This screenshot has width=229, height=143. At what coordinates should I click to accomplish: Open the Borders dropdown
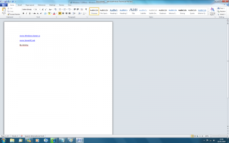click(86, 13)
